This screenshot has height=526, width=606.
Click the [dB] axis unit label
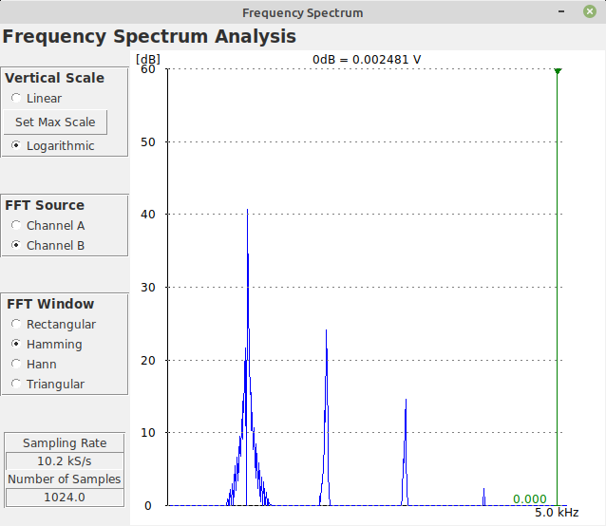[x=148, y=59]
